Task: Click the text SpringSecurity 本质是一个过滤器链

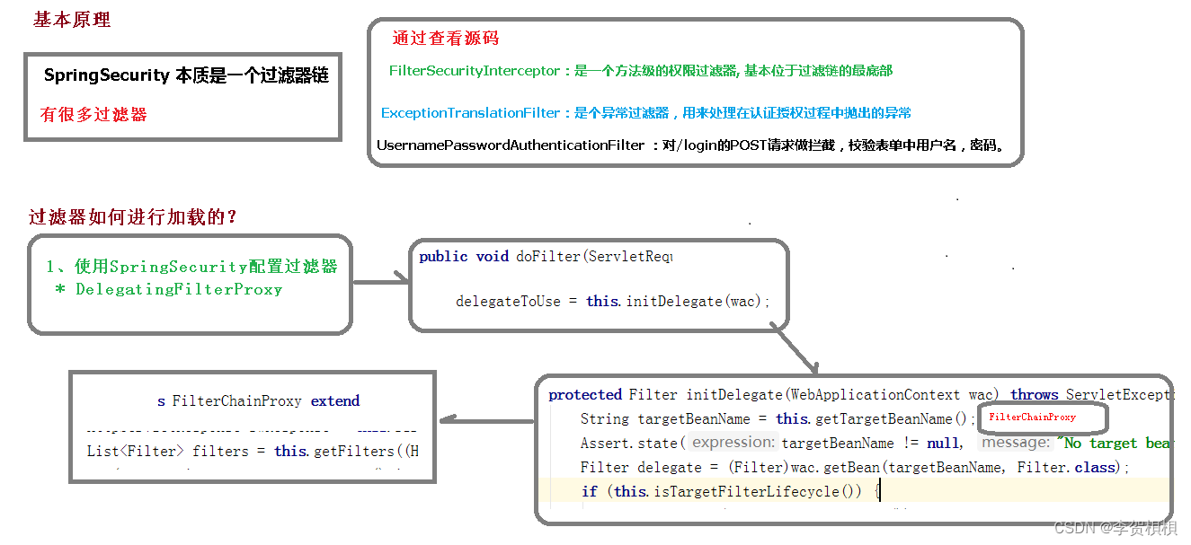Action: (186, 75)
